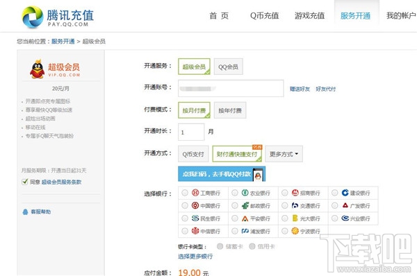Click the 平安银行 bank logo
This screenshot has width=417, height=276.
245,218
